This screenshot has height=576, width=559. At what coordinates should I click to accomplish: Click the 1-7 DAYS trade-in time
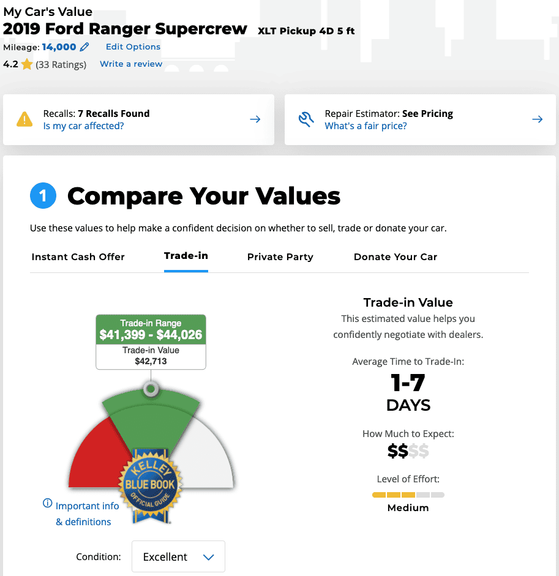point(408,392)
